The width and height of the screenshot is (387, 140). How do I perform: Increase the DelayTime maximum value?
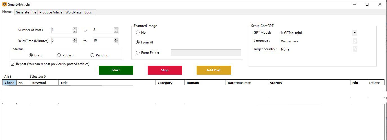(x=116, y=39)
